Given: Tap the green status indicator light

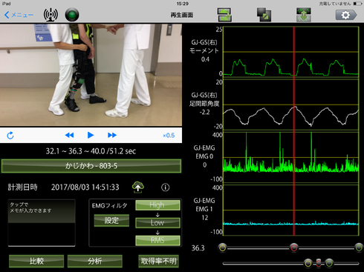Looking at the screenshot, I should [72, 15].
